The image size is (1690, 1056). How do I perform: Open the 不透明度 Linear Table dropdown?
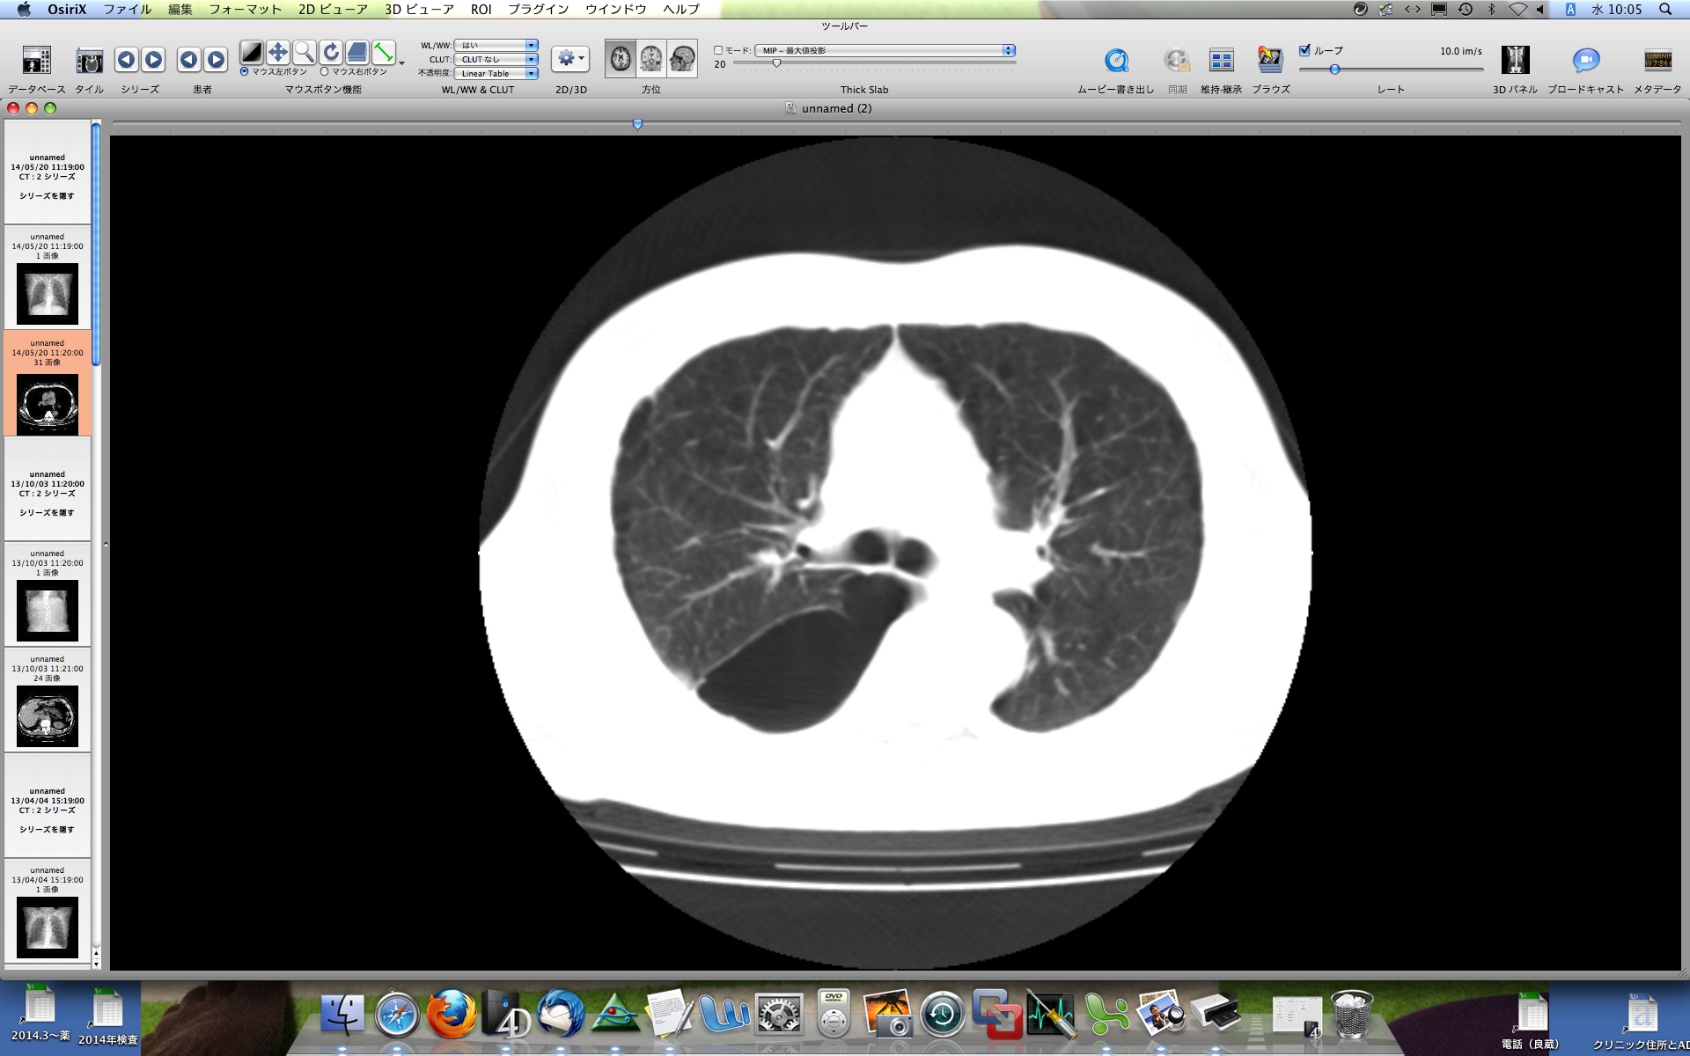coord(496,73)
